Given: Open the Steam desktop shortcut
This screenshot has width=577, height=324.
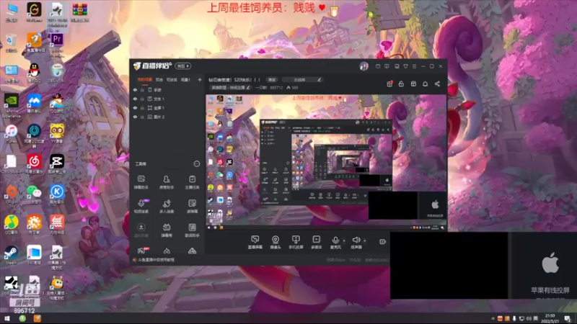Looking at the screenshot, I should pyautogui.click(x=11, y=255).
